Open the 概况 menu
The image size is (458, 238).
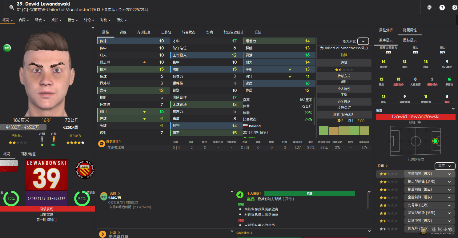[x=8, y=20]
